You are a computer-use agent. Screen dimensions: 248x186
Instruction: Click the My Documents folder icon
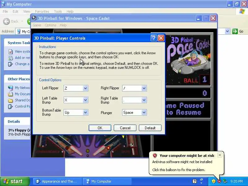coord(11,94)
